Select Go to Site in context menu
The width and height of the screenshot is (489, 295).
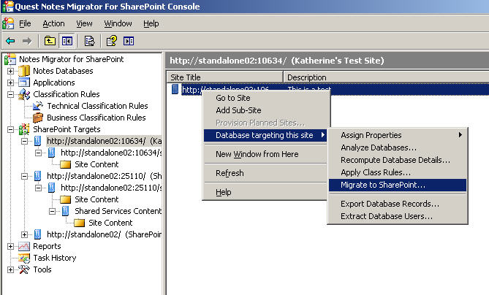pyautogui.click(x=232, y=98)
